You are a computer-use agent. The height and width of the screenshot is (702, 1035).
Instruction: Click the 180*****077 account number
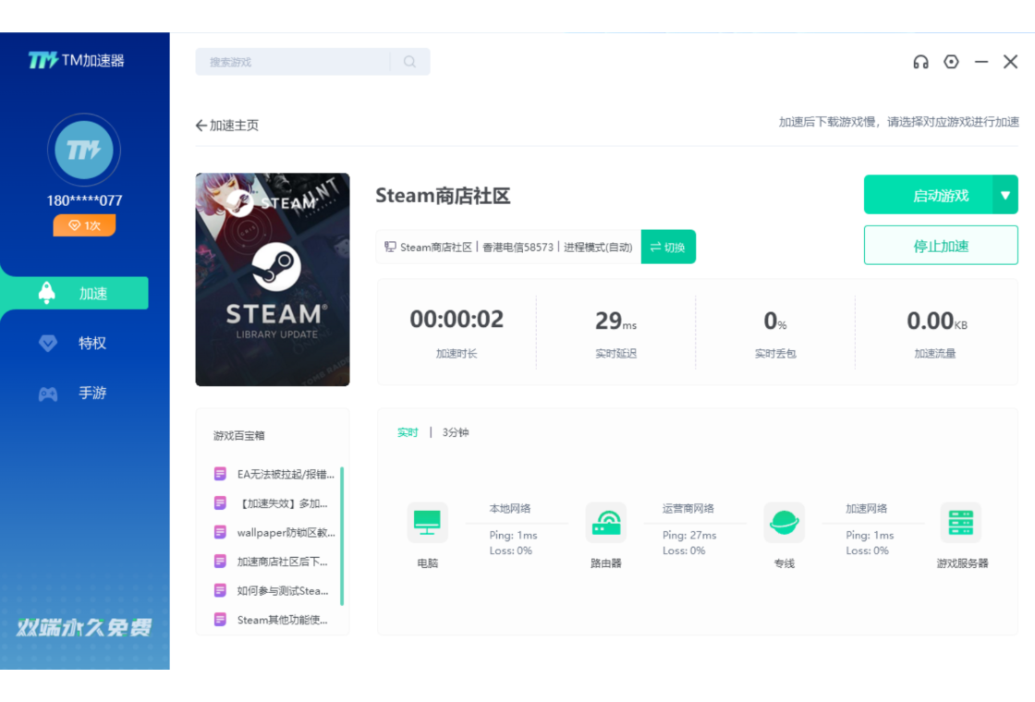pos(84,200)
